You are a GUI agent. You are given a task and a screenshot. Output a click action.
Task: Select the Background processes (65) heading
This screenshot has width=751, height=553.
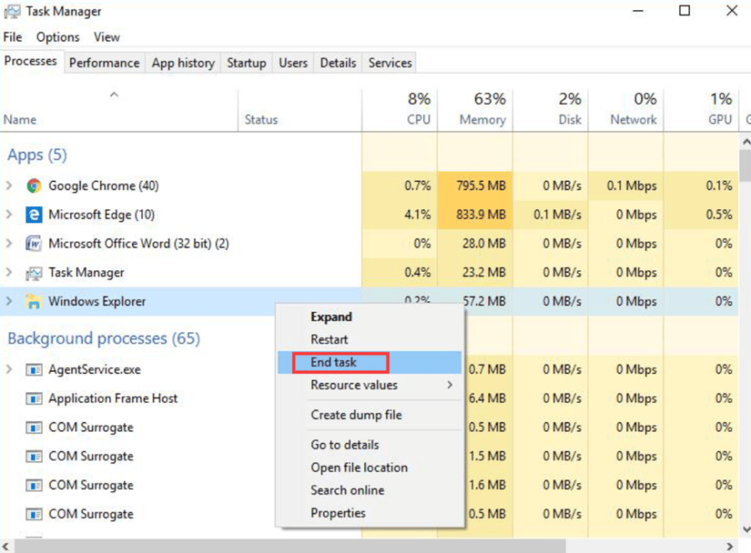[x=103, y=339]
